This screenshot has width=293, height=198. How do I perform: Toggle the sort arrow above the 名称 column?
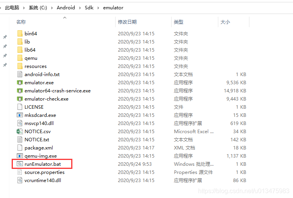[65, 18]
